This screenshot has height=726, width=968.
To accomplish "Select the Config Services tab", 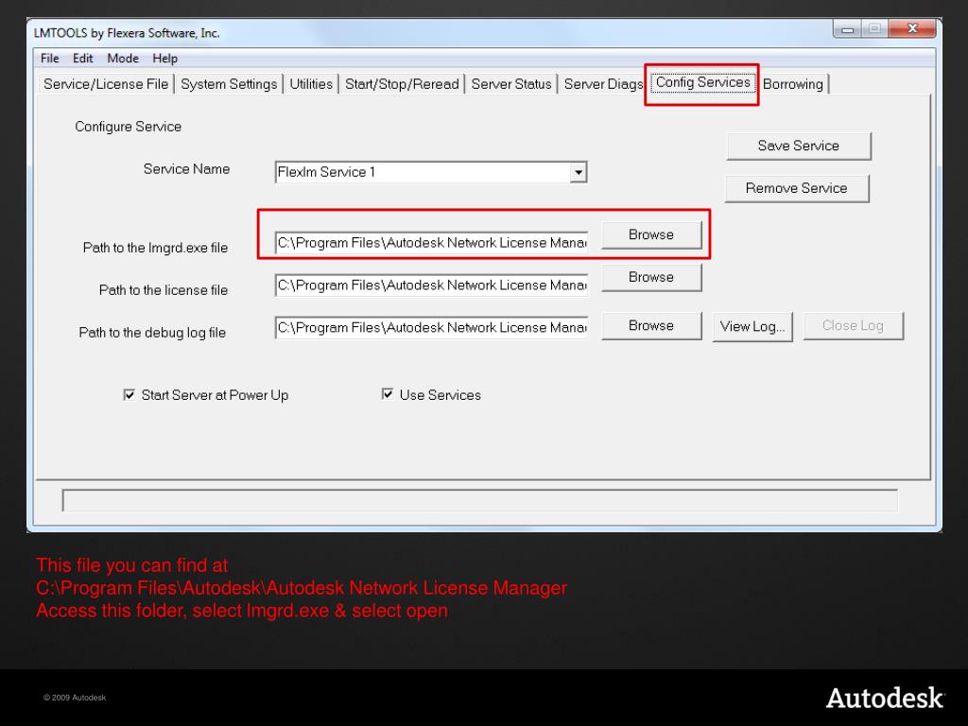I will click(x=702, y=83).
